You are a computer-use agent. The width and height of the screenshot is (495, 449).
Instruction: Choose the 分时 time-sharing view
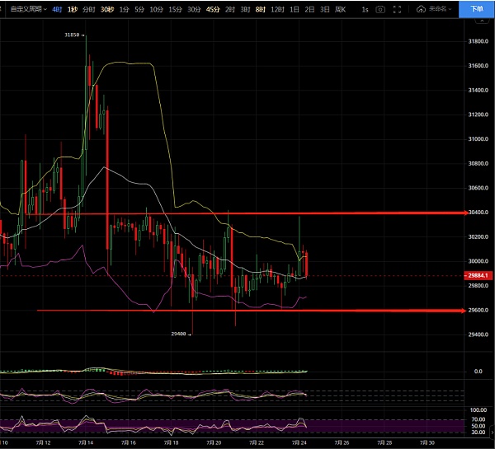pos(89,8)
